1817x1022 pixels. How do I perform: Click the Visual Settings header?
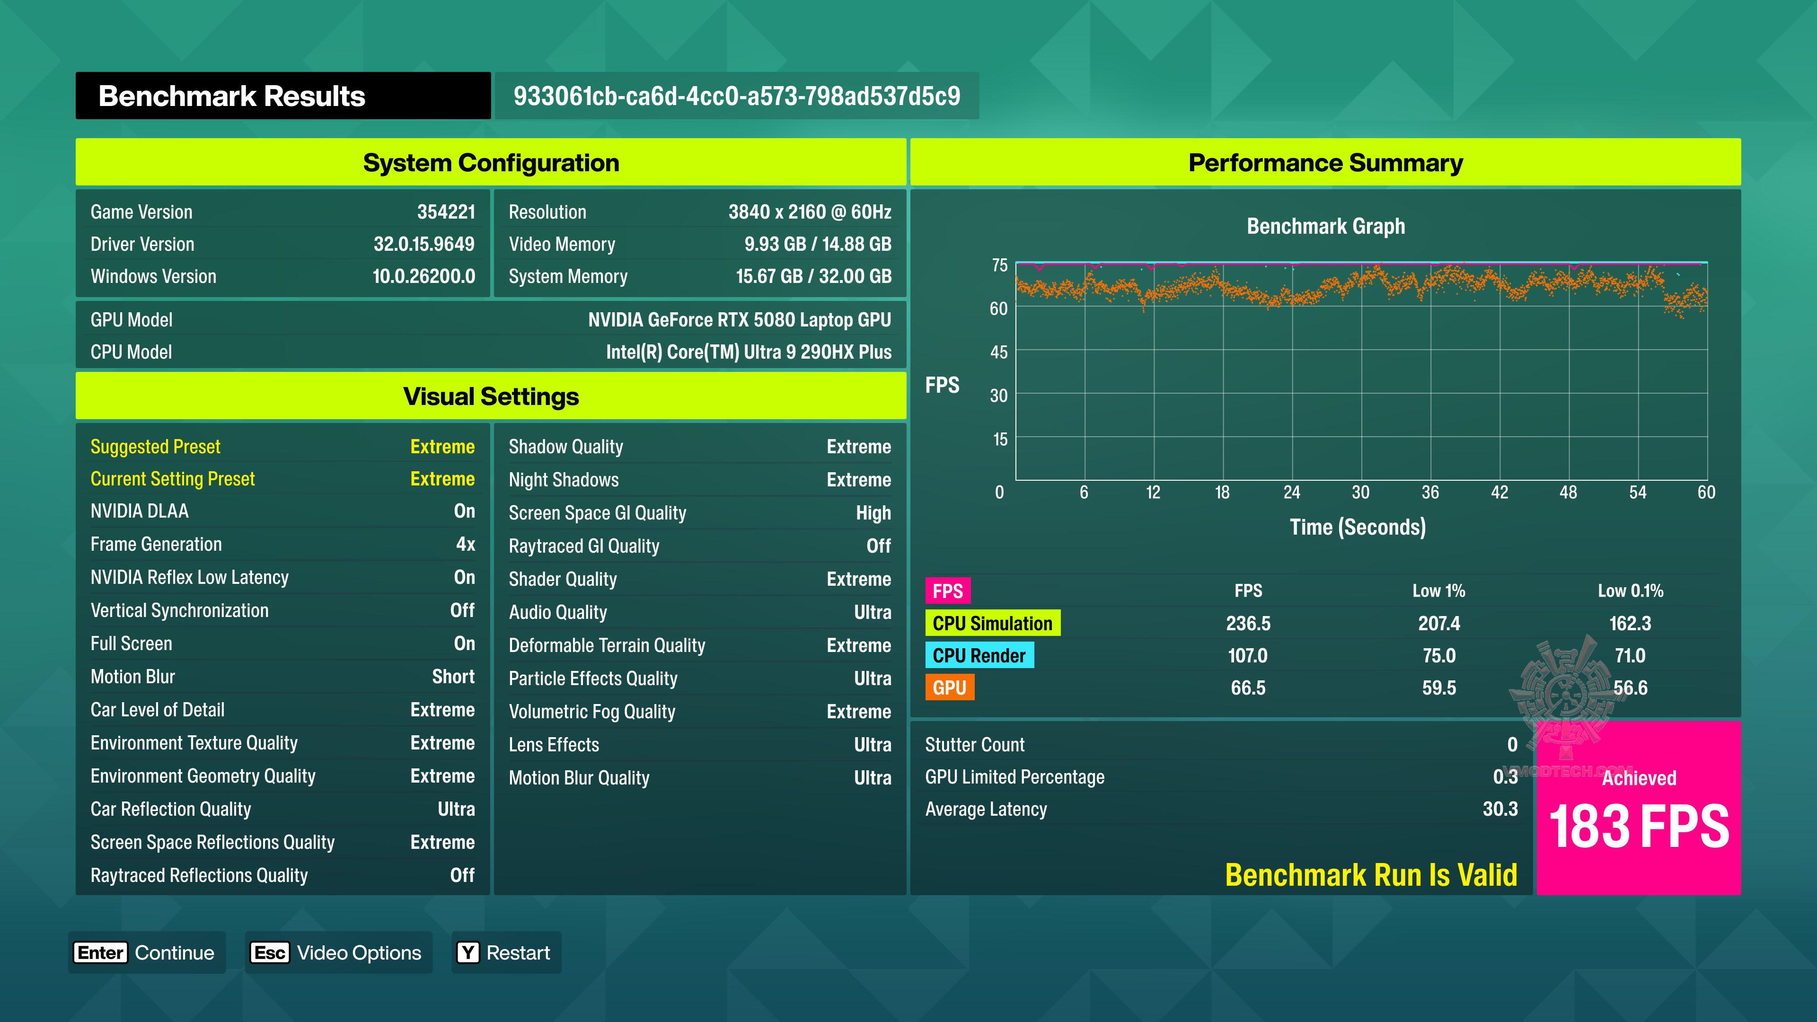tap(491, 396)
